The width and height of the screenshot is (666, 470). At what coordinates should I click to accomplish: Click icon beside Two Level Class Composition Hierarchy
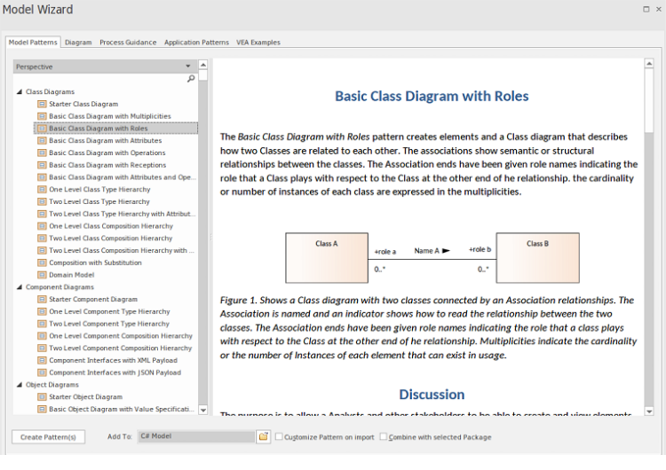click(42, 239)
